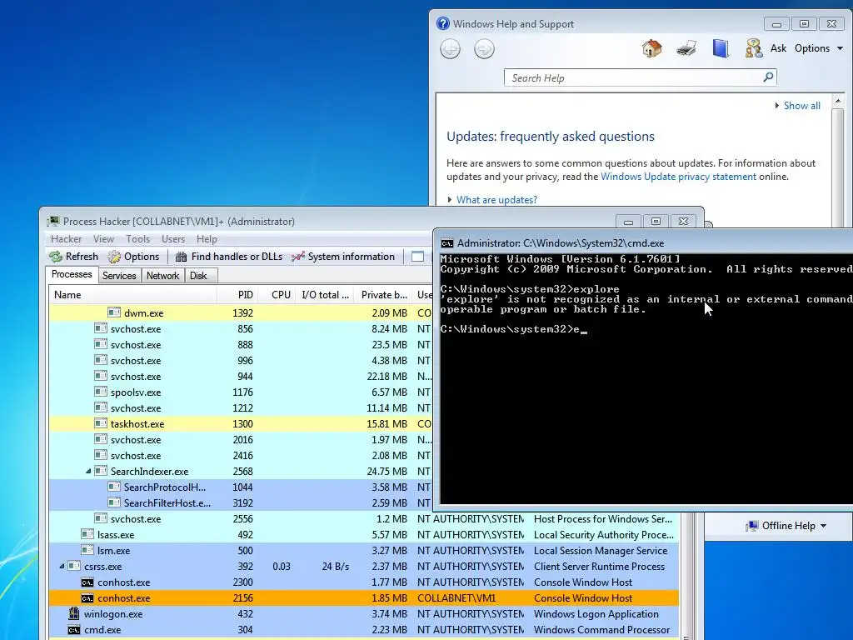This screenshot has height=640, width=853.
Task: Click Process Hacker title bar icon
Action: pyautogui.click(x=52, y=221)
